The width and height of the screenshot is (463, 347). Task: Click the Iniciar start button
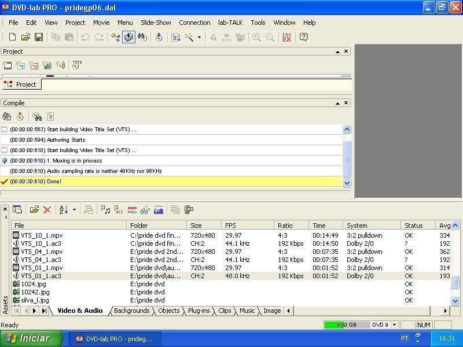[28, 338]
